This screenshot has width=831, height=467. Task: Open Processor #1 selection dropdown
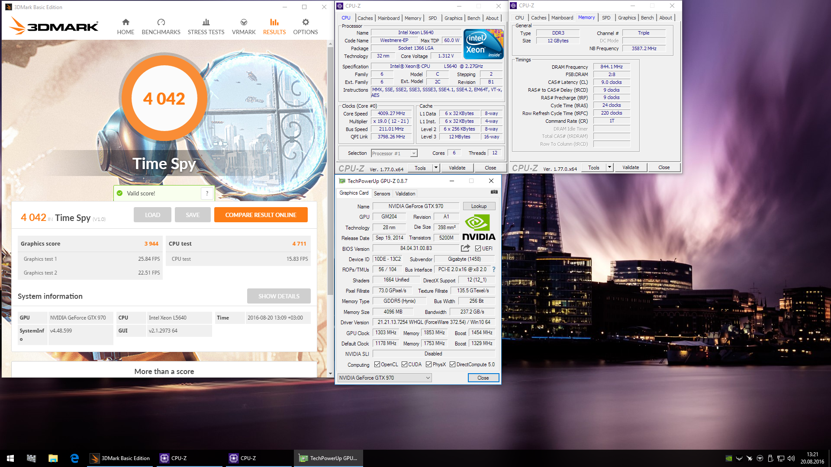(x=394, y=153)
